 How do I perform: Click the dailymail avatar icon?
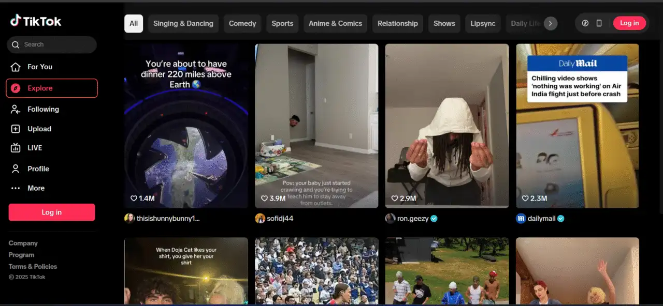coord(521,218)
